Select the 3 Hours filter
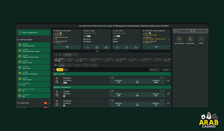 [x=62, y=65]
